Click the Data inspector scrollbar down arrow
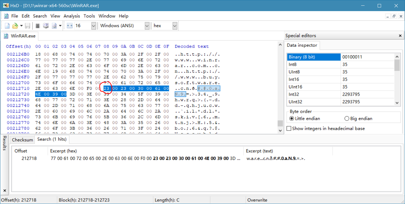The image size is (405, 204). pos(397,103)
